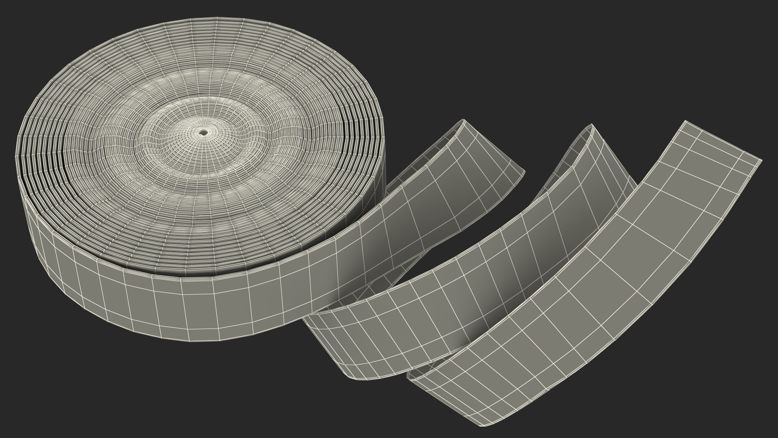
Task: Select the middle curved tape strip
Action: coord(466,292)
